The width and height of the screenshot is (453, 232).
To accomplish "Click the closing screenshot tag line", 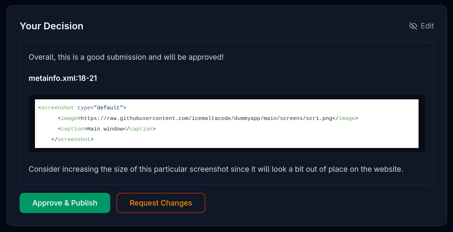I will pos(72,140).
